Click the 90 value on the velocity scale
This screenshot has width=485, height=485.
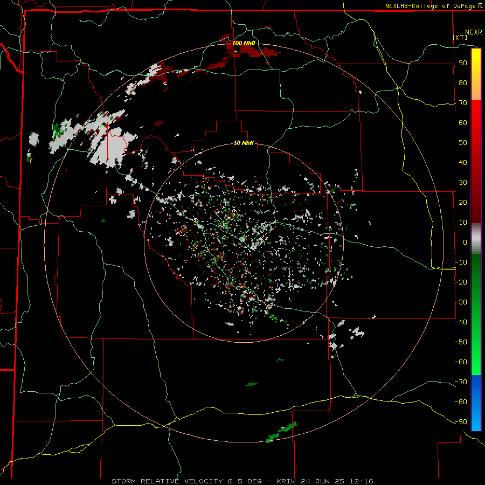(463, 63)
